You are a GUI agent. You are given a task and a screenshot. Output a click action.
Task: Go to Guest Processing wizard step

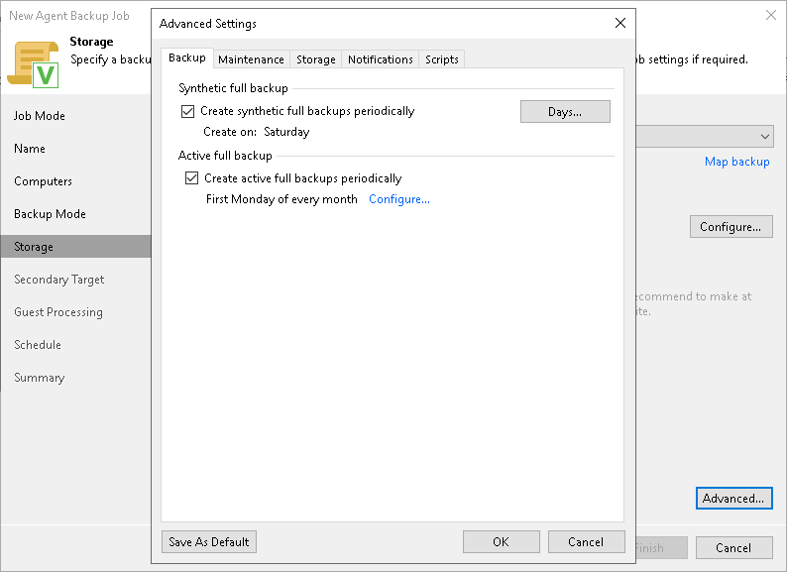(58, 312)
